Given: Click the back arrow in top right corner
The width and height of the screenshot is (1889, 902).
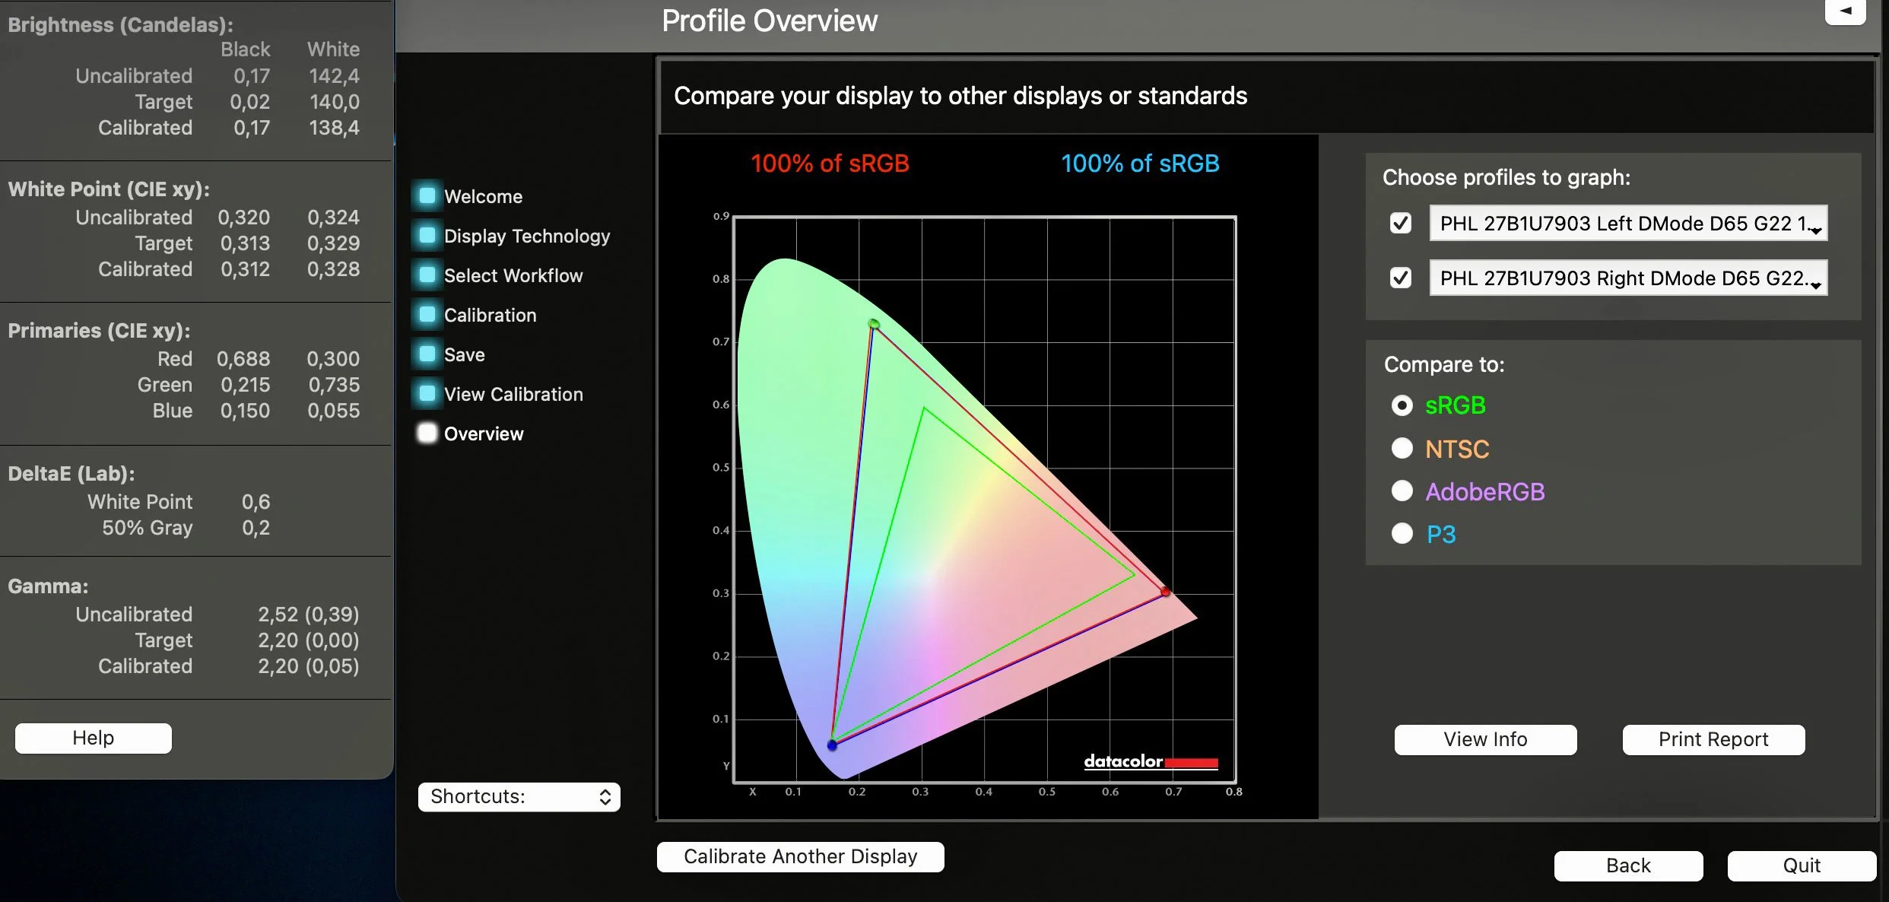Looking at the screenshot, I should pyautogui.click(x=1846, y=11).
